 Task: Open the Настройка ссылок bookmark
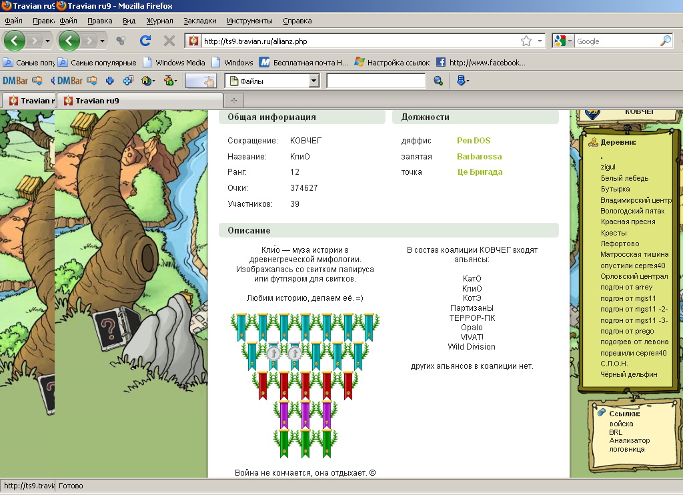(x=392, y=62)
